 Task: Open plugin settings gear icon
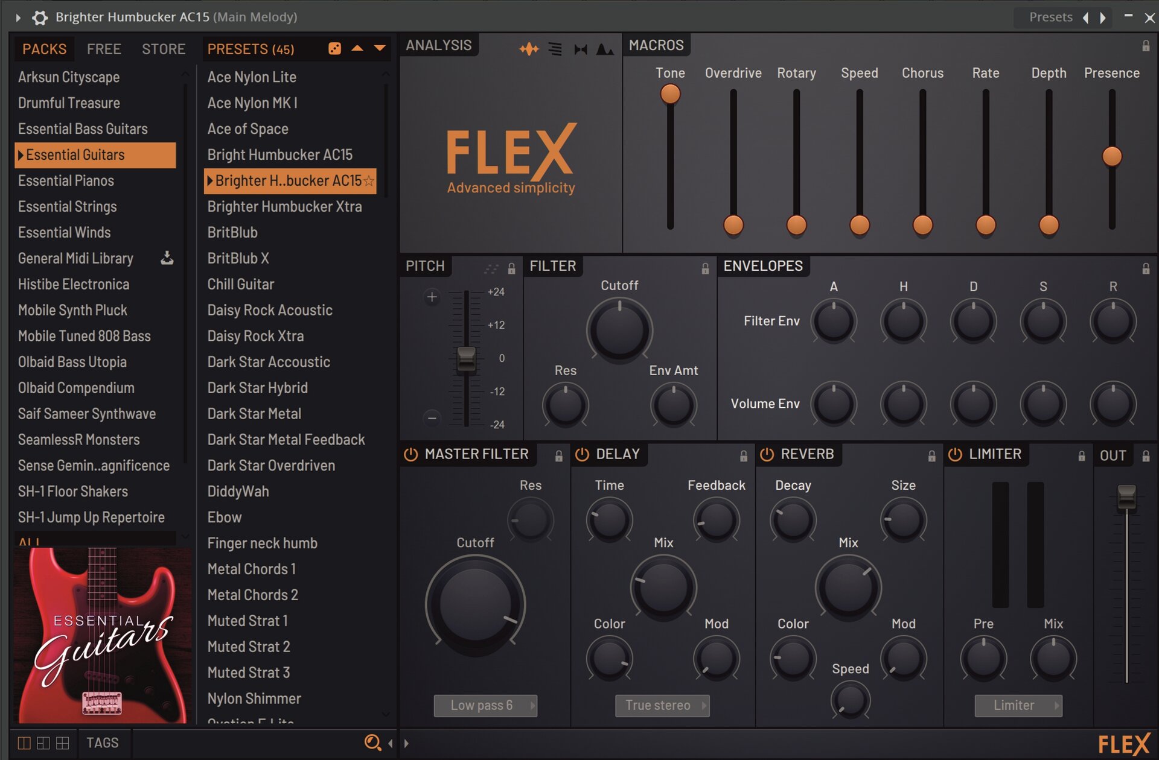point(40,17)
